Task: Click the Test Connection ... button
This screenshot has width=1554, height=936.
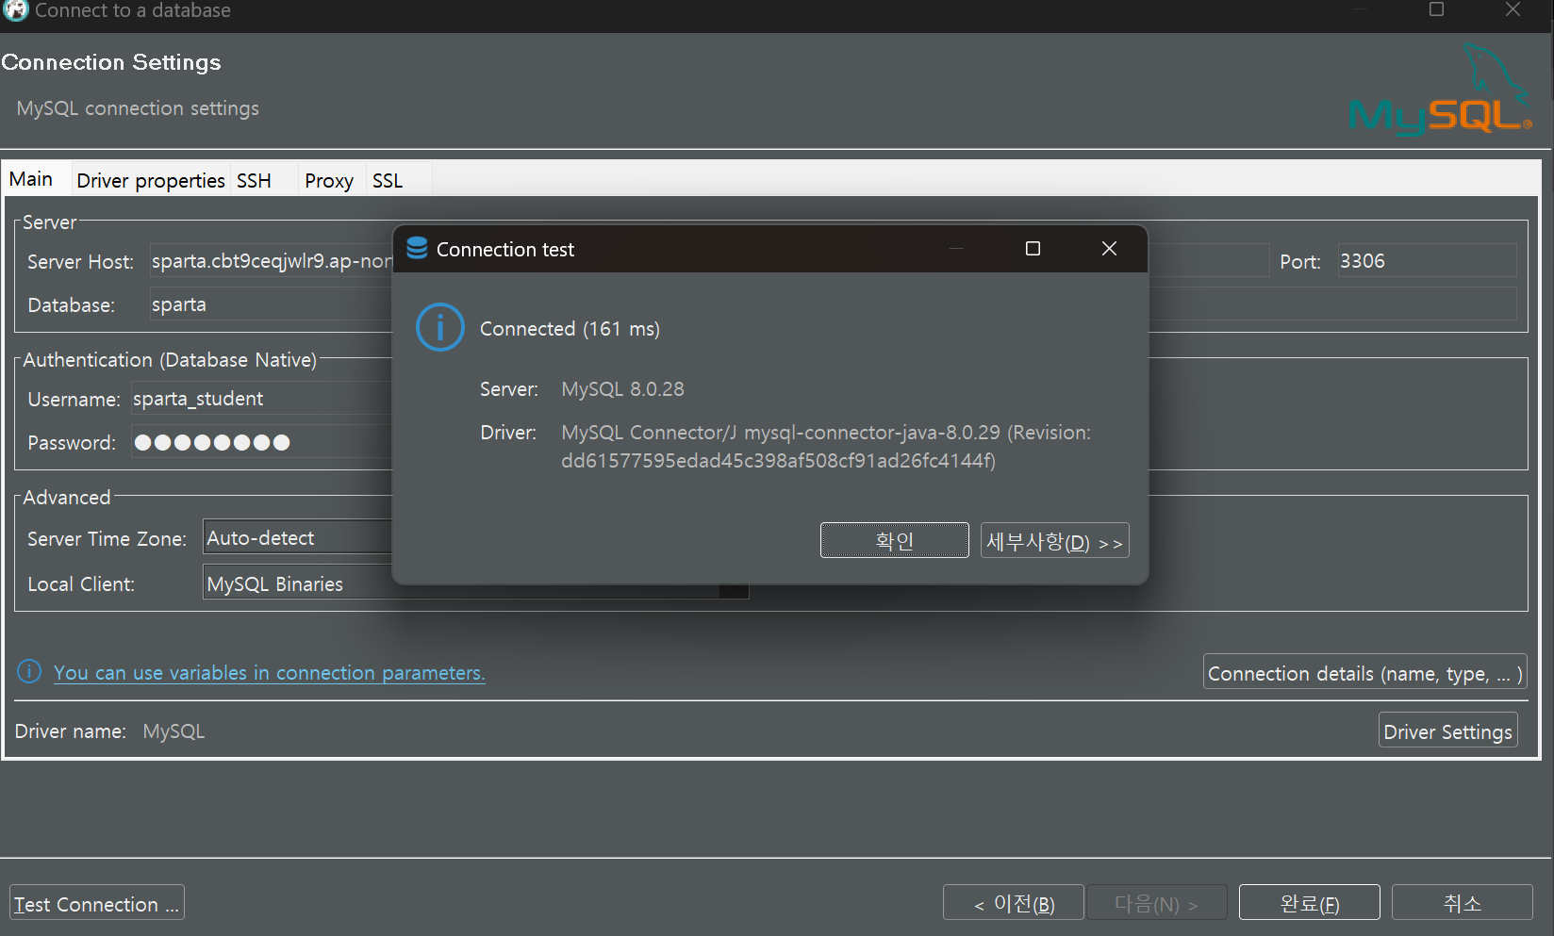Action: tap(97, 903)
